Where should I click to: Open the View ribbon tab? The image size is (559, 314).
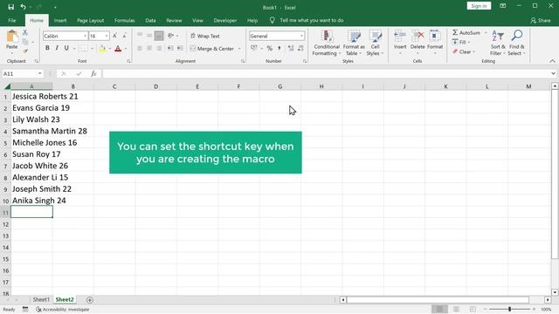point(197,20)
